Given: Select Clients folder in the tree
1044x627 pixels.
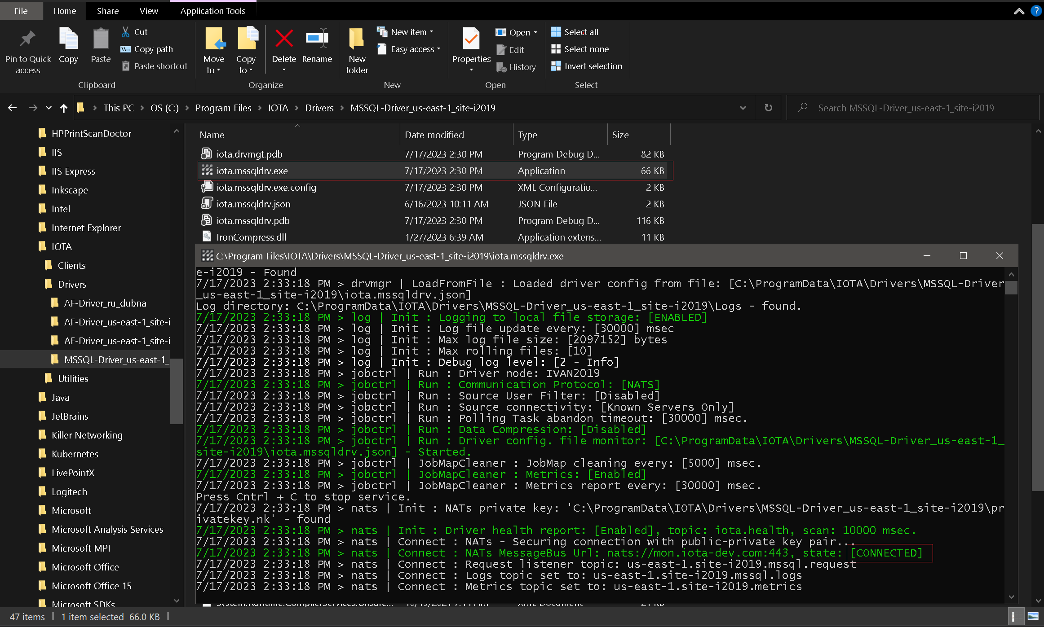Looking at the screenshot, I should point(71,265).
